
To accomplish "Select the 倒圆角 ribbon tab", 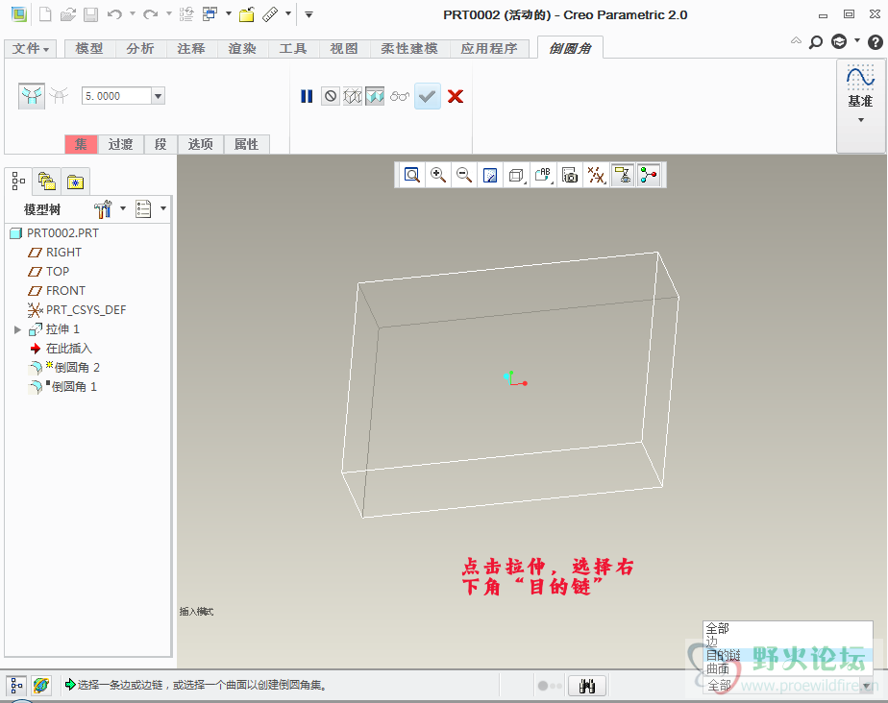I will [570, 49].
